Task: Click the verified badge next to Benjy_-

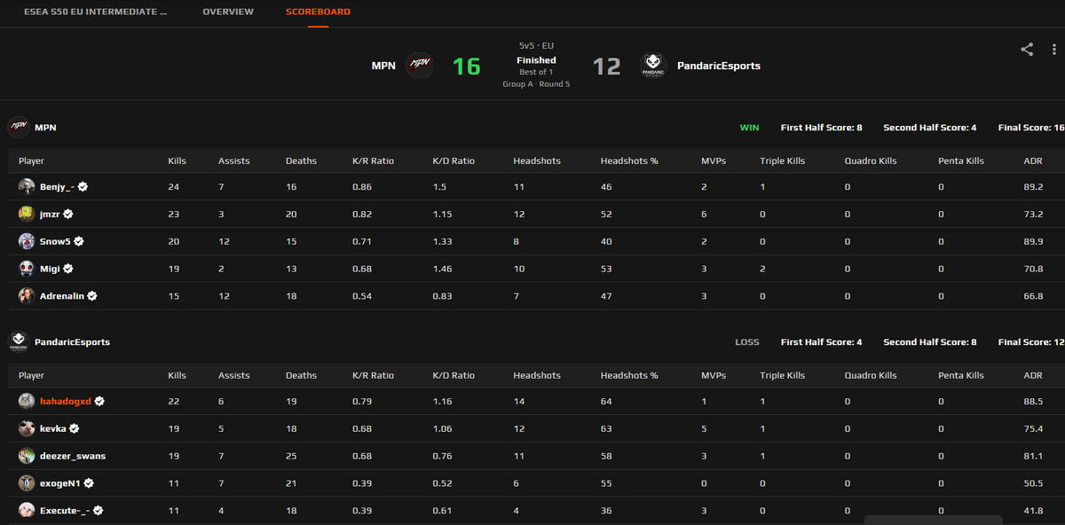Action: click(83, 186)
